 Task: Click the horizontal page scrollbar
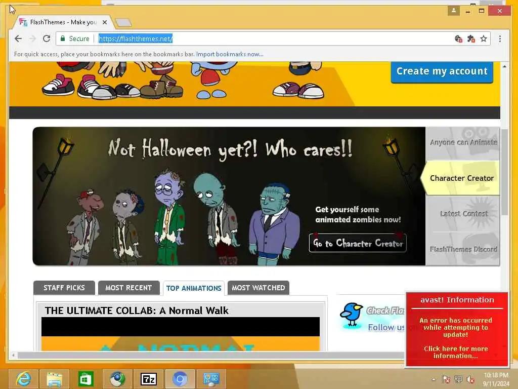(x=211, y=355)
